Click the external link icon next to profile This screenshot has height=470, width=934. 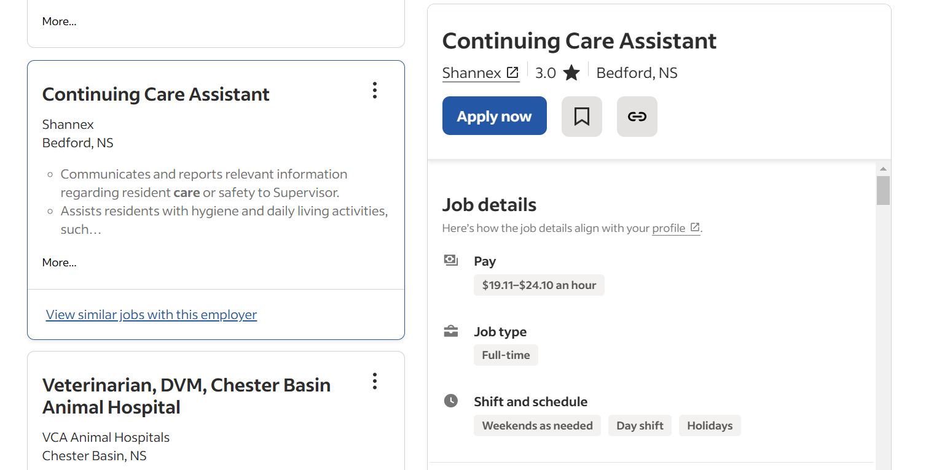(695, 228)
